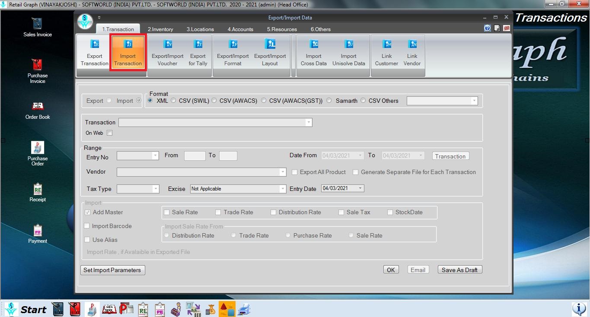This screenshot has height=317, width=590.
Task: Select the CSV Others format option
Action: [x=363, y=101]
